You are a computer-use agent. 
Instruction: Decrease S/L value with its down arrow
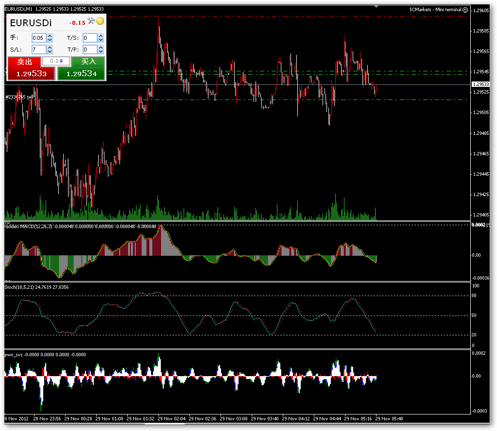(50, 51)
